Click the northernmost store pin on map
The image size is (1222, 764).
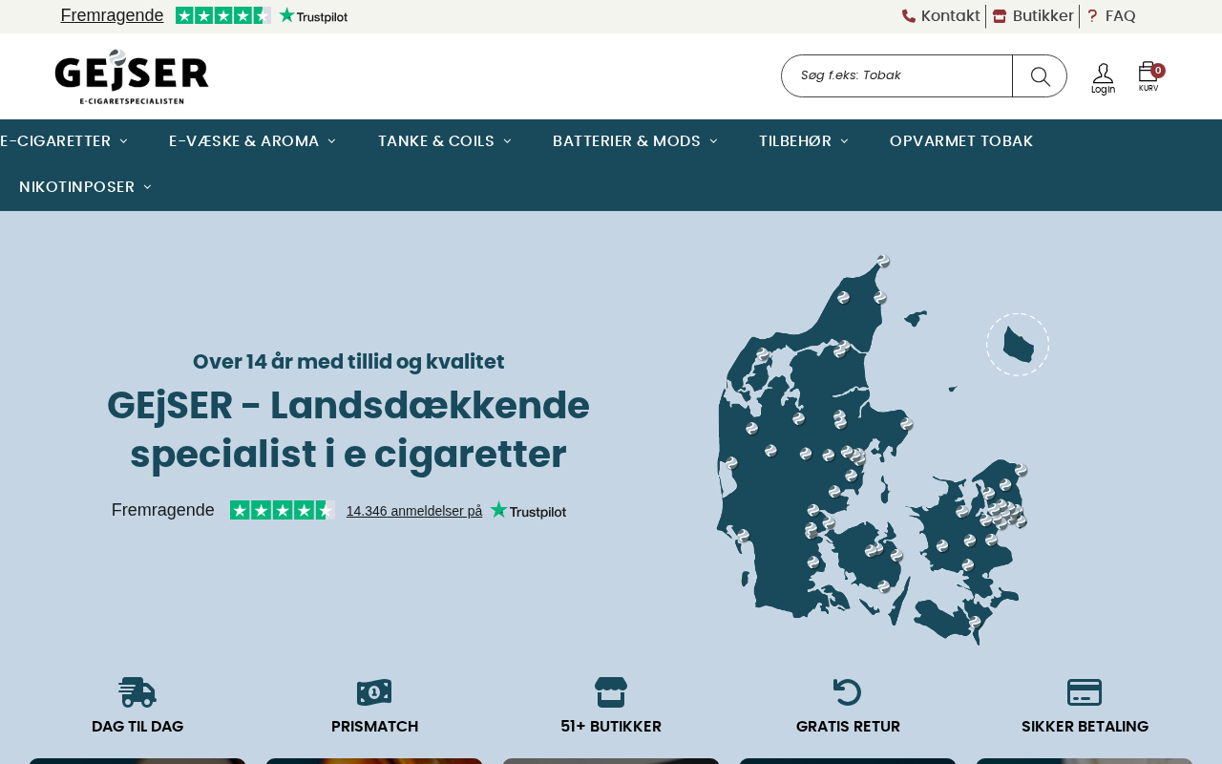point(883,261)
